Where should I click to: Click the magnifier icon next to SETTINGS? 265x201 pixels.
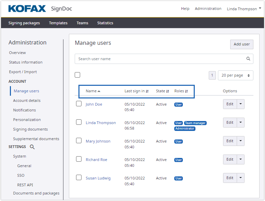coord(32,147)
